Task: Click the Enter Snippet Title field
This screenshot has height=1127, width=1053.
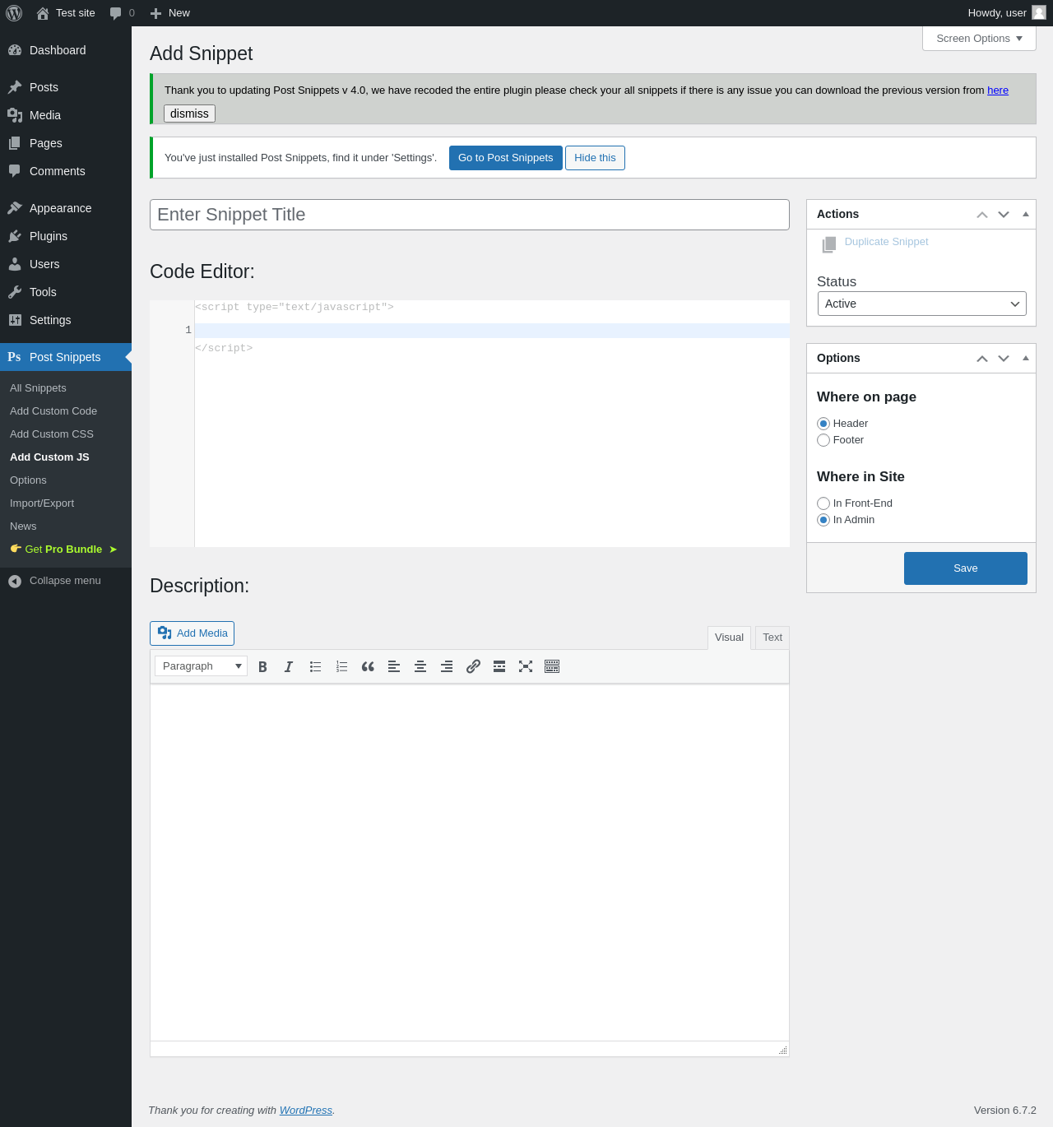Action: 470,215
